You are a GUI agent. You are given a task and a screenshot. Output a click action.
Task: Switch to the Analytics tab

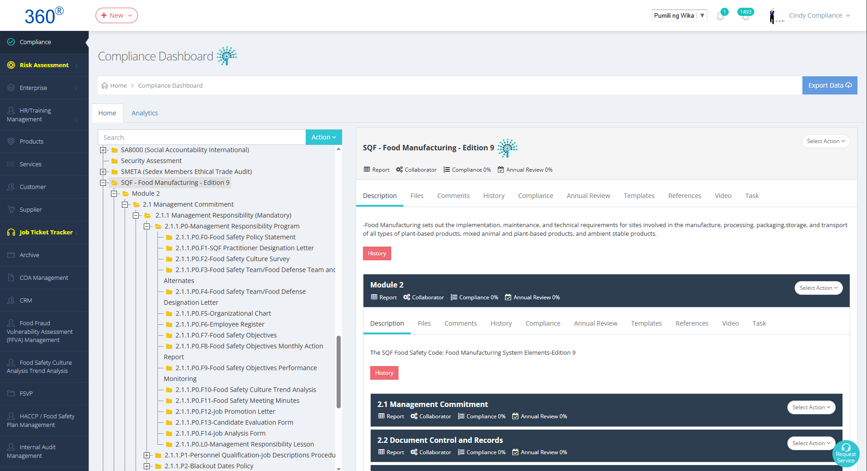[145, 113]
